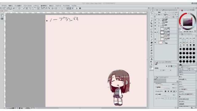Image resolution: width=197 pixels, height=111 pixels.
Task: Save the document using the floppy disk icon
Action: [x=10, y=8]
